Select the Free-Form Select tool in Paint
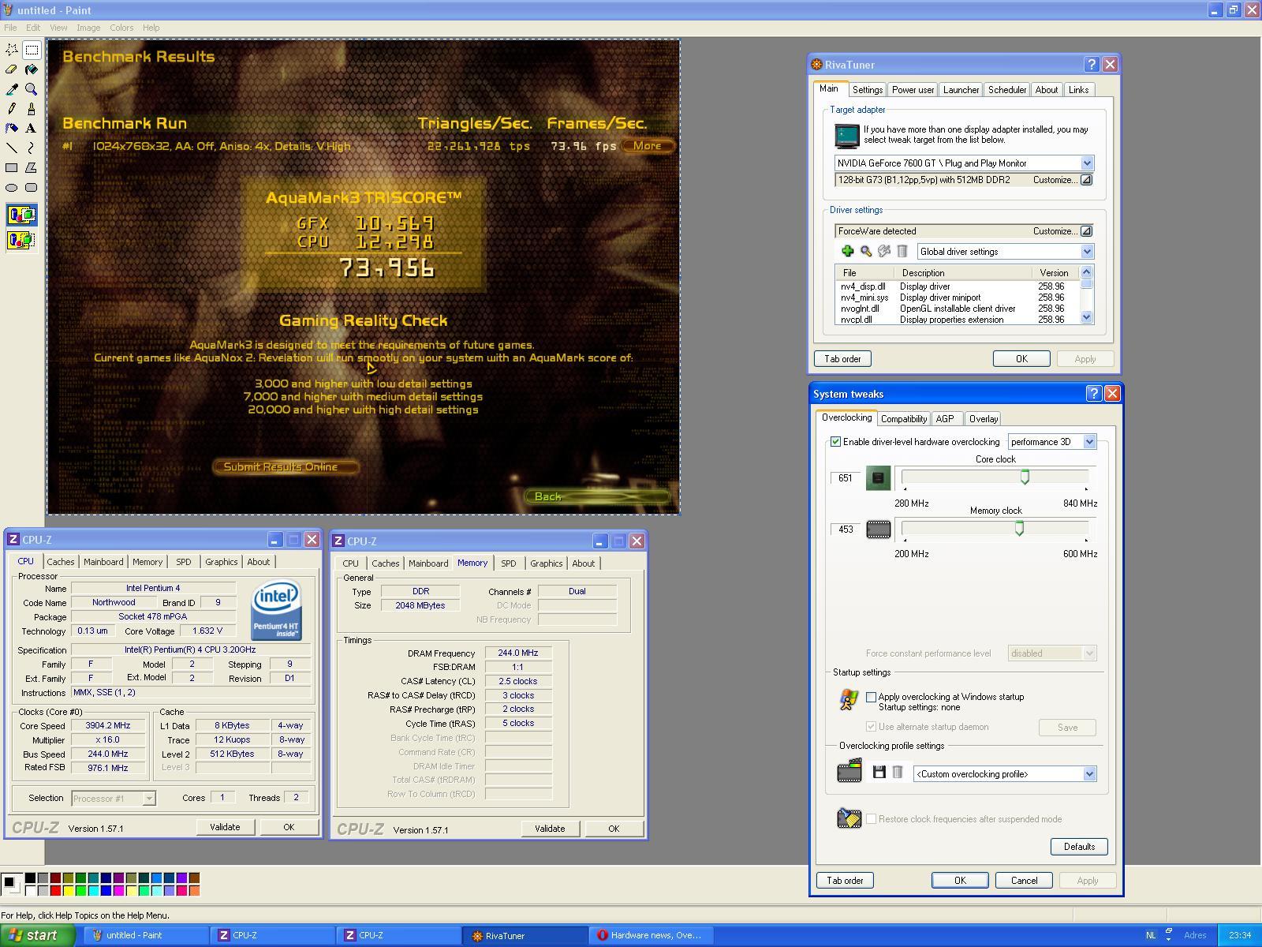The image size is (1262, 947). pyautogui.click(x=12, y=50)
